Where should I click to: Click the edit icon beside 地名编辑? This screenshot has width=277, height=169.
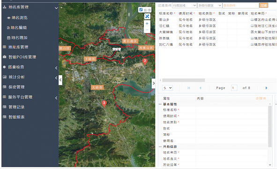click(8, 28)
